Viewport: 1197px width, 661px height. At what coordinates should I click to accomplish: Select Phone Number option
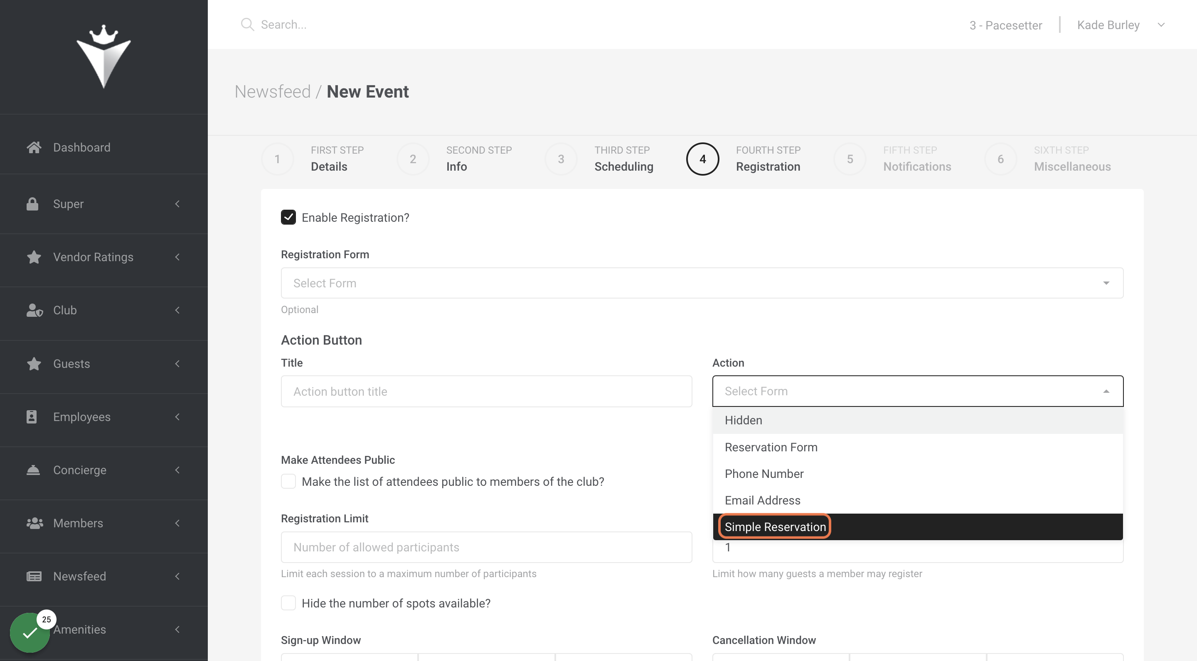pyautogui.click(x=917, y=473)
